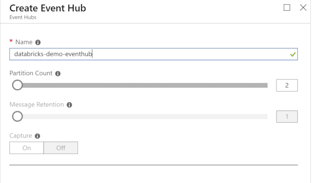Click the Message Retention slider handle

tap(18, 116)
